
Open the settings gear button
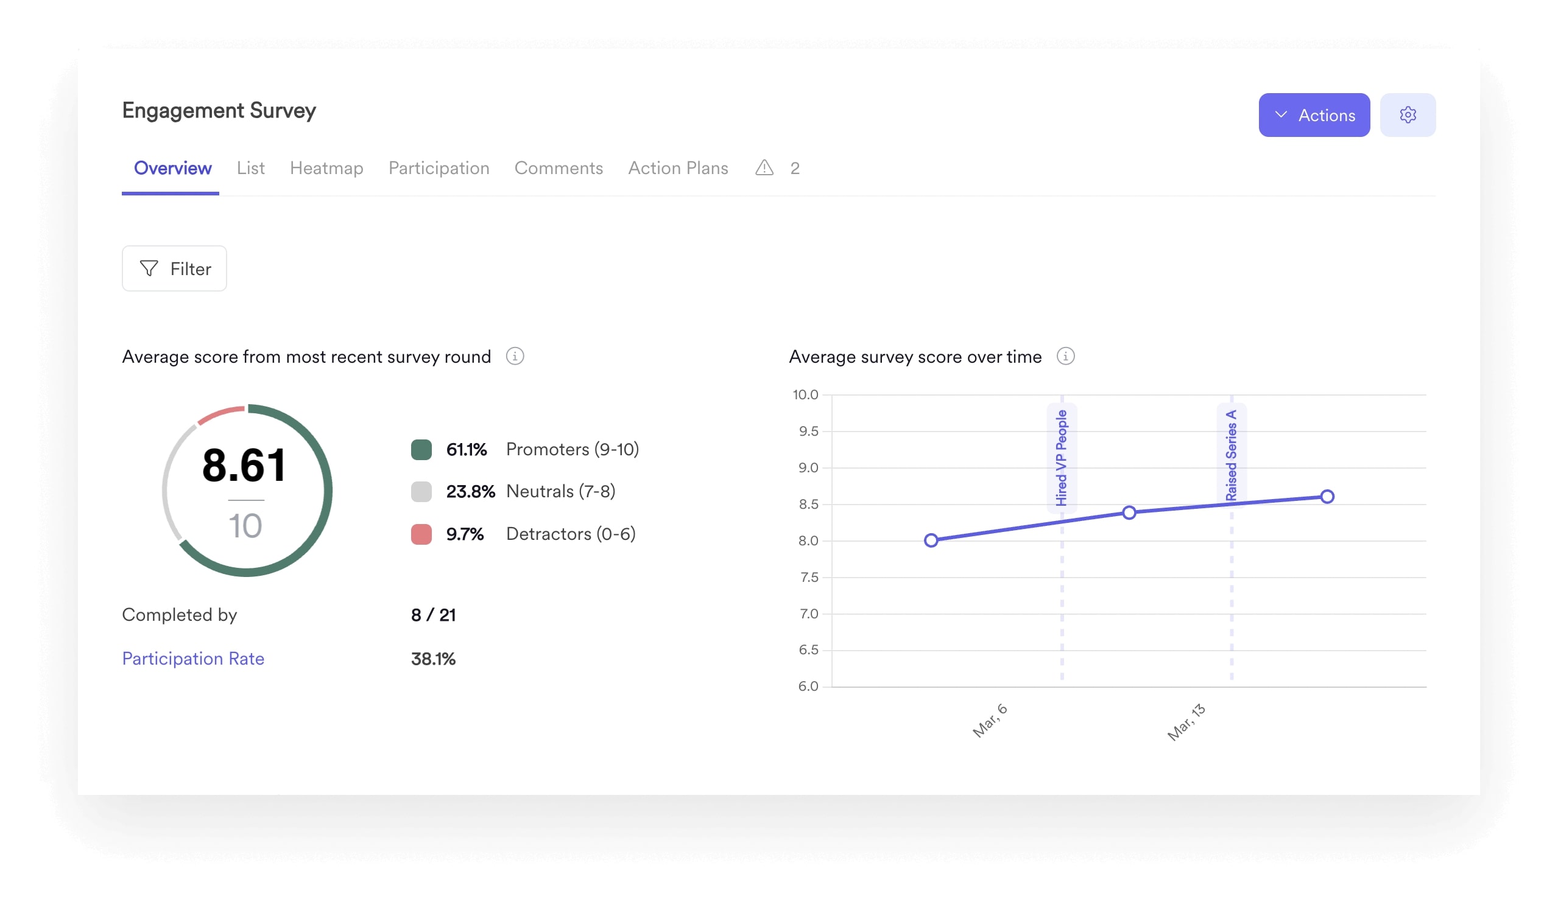(x=1407, y=115)
